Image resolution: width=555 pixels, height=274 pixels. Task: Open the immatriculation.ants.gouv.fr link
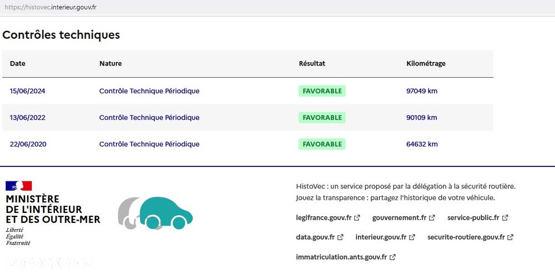341,257
